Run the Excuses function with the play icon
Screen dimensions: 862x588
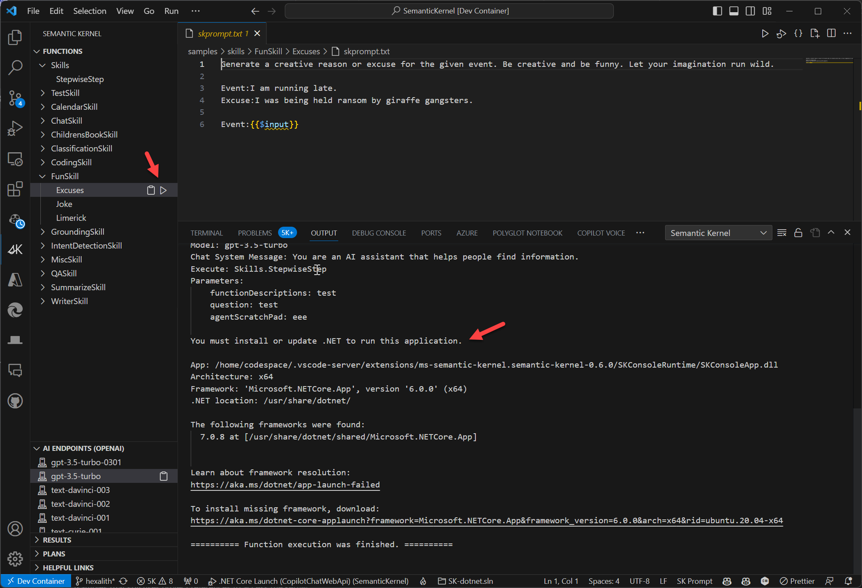click(x=163, y=190)
